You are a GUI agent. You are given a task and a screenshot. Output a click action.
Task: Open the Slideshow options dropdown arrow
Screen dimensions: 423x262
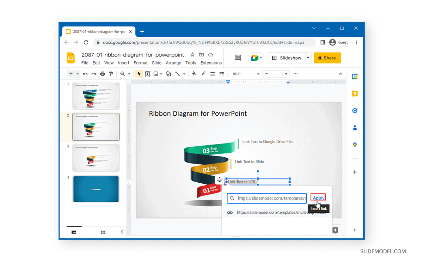307,57
